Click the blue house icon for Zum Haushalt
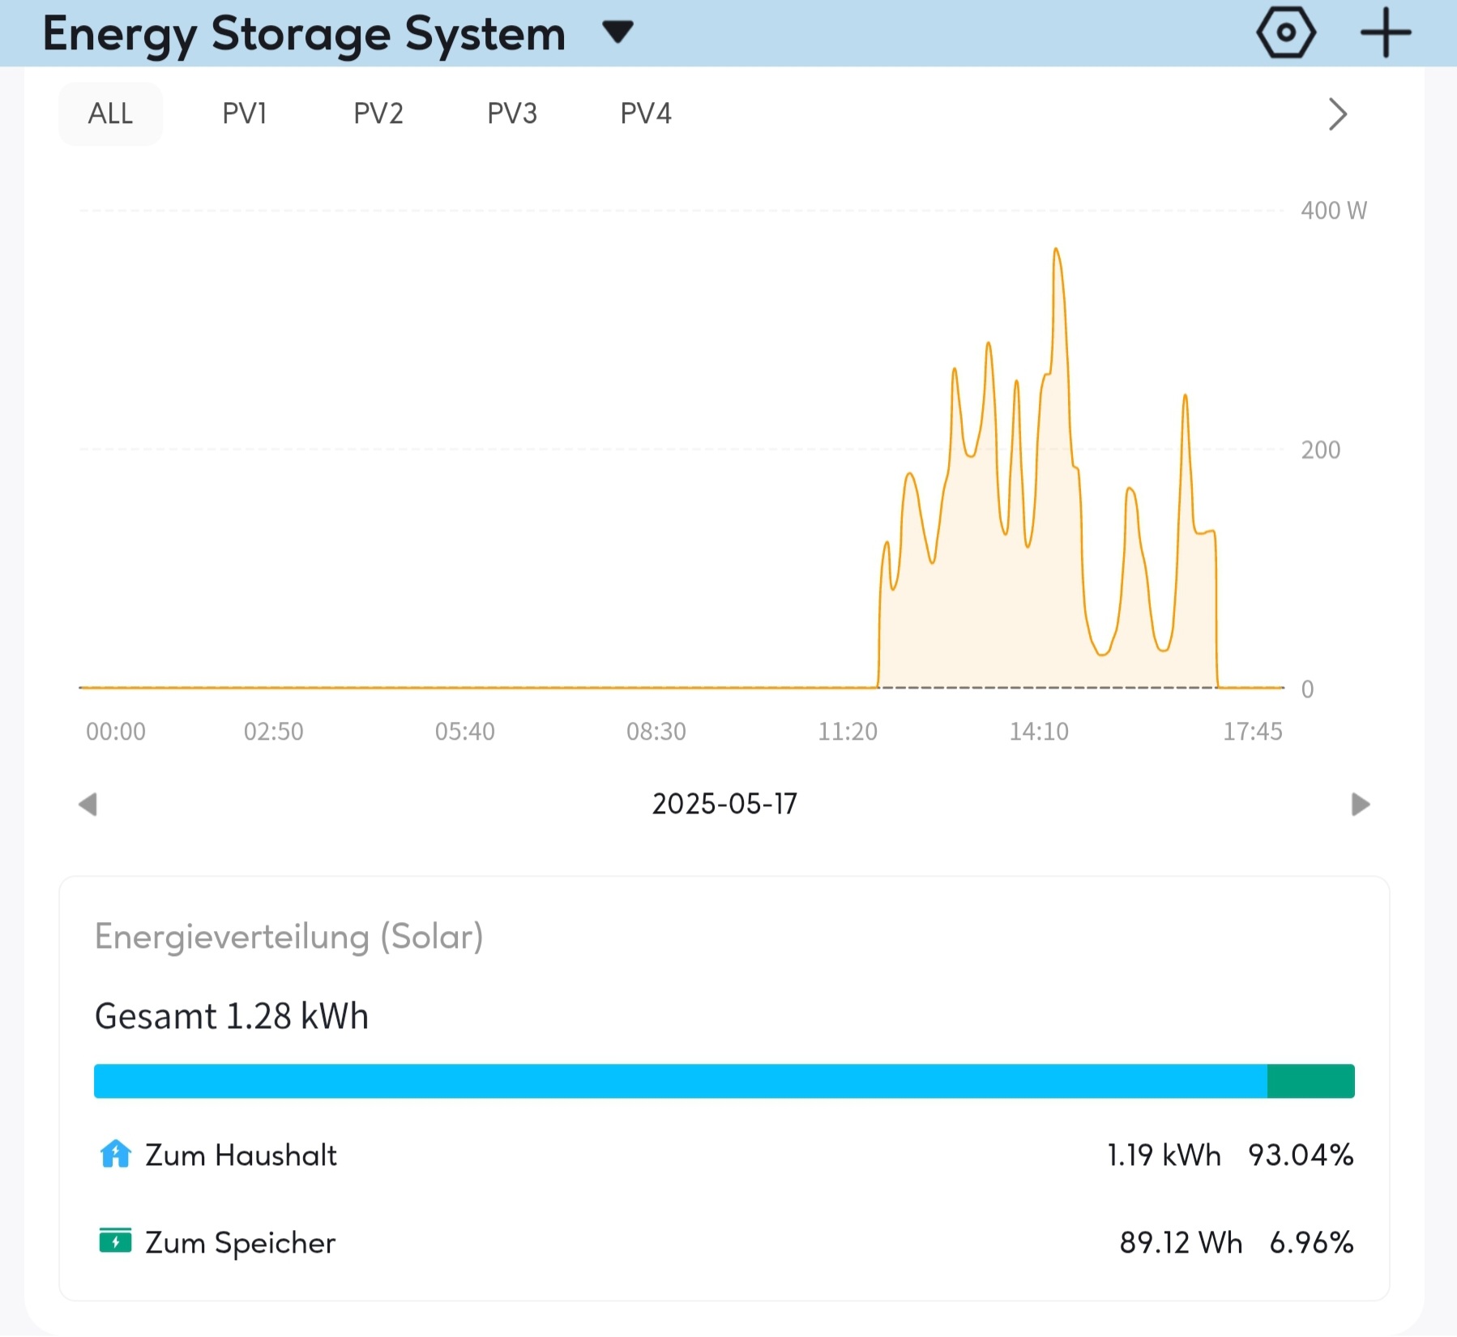 pyautogui.click(x=115, y=1154)
